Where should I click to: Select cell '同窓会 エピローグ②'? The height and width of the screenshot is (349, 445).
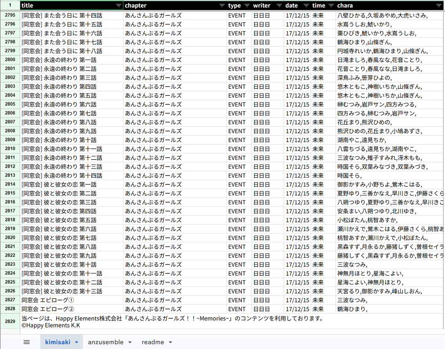click(x=72, y=309)
